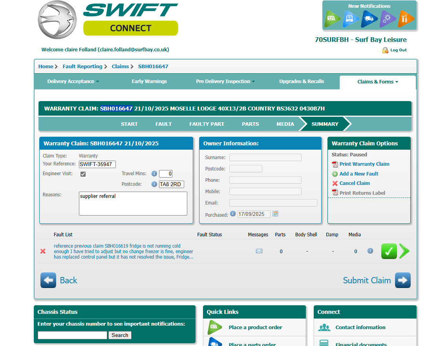This screenshot has width=428, height=346.
Task: Select the SUMMARY step
Action: [325, 124]
